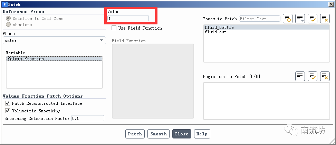
Task: Open zones filter options dropdown icon
Action: [300, 19]
